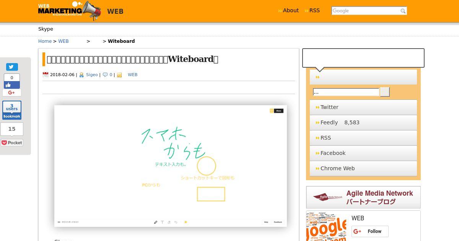Open author Sigeo's page
This screenshot has height=241, width=459.
[x=92, y=75]
